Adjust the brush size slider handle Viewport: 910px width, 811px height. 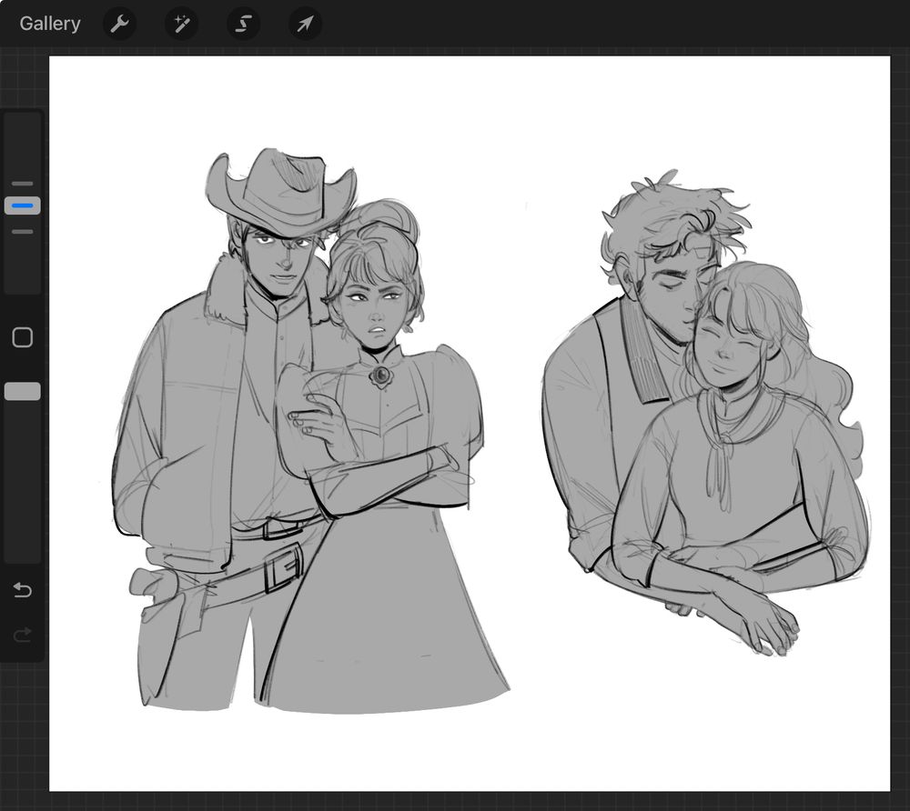click(x=23, y=205)
